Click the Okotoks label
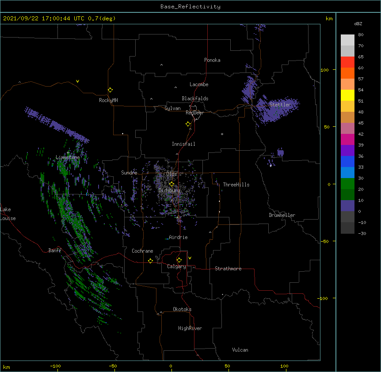This screenshot has height=372, width=381. pyautogui.click(x=182, y=309)
